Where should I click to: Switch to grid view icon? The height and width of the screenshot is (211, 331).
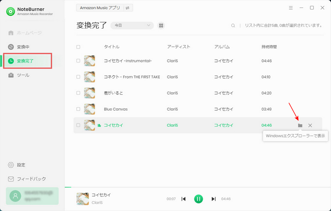pos(161,25)
